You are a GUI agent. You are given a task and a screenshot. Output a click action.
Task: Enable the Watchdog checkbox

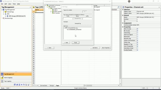click(137, 33)
